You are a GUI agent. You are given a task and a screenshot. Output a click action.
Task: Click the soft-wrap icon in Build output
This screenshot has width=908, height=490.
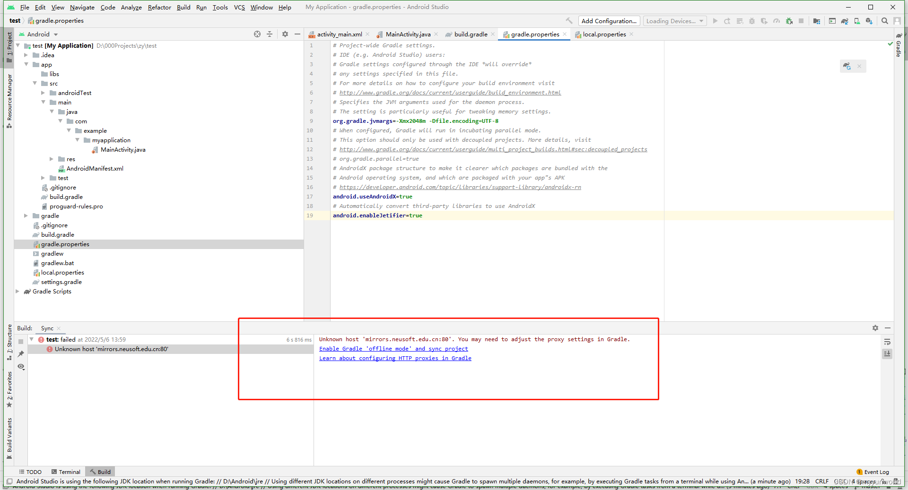point(887,342)
